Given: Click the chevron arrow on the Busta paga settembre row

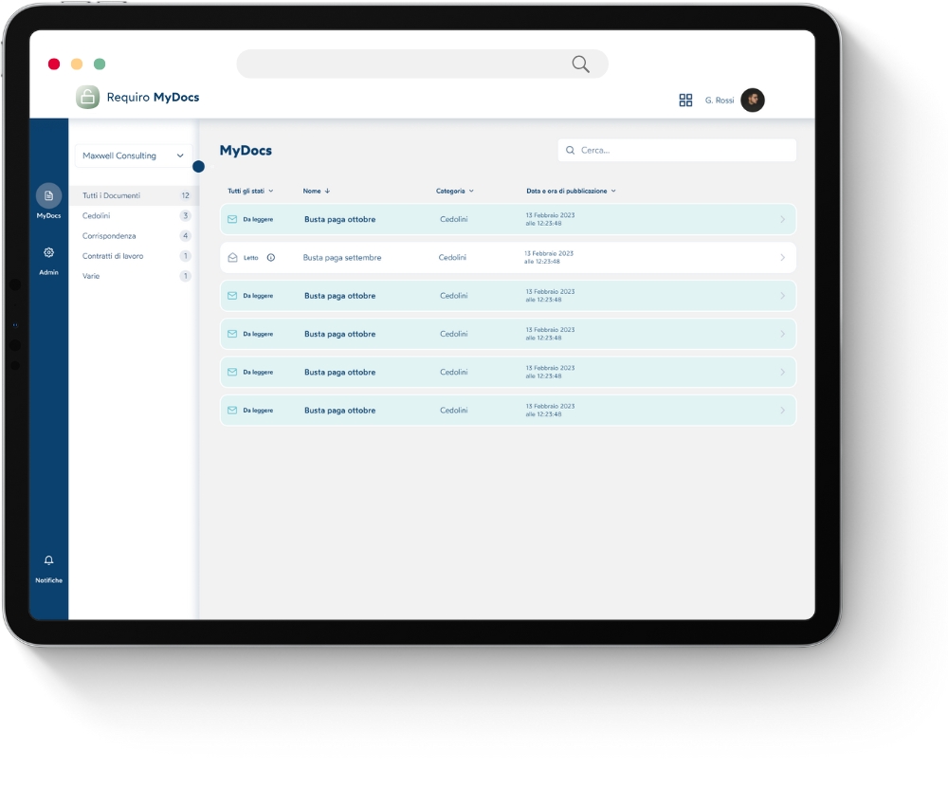Looking at the screenshot, I should [782, 258].
